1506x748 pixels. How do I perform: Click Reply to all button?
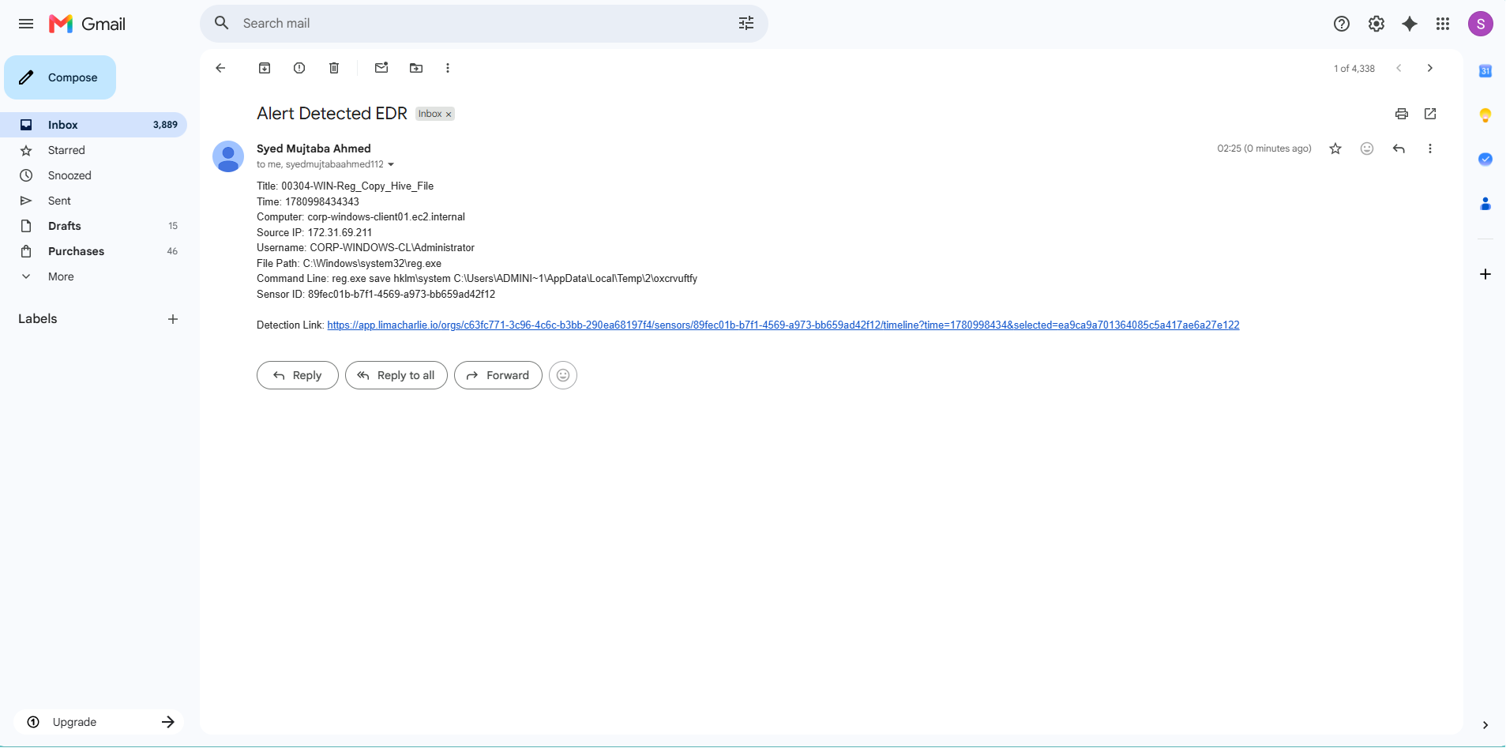click(396, 375)
